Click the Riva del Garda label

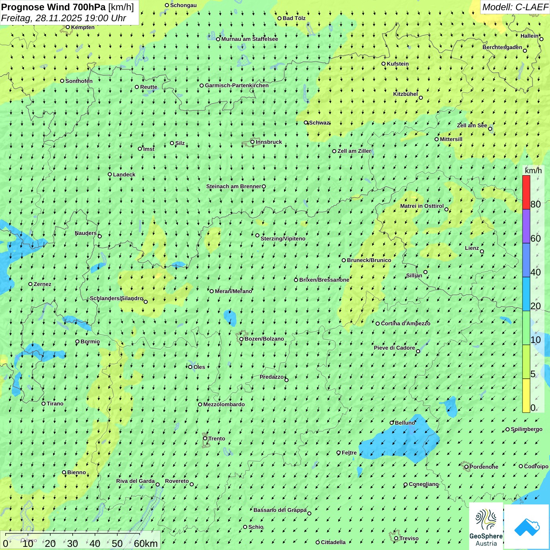click(136, 481)
